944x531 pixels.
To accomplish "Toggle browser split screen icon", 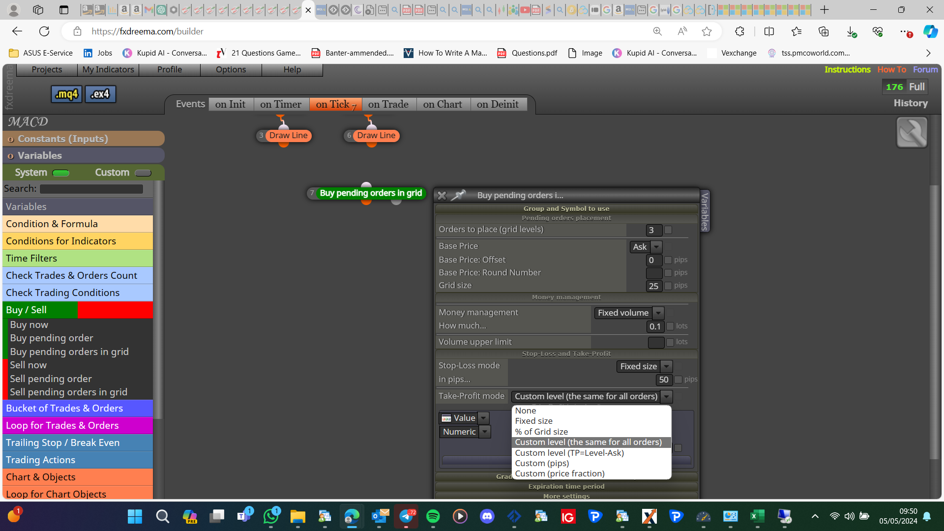I will 769,31.
